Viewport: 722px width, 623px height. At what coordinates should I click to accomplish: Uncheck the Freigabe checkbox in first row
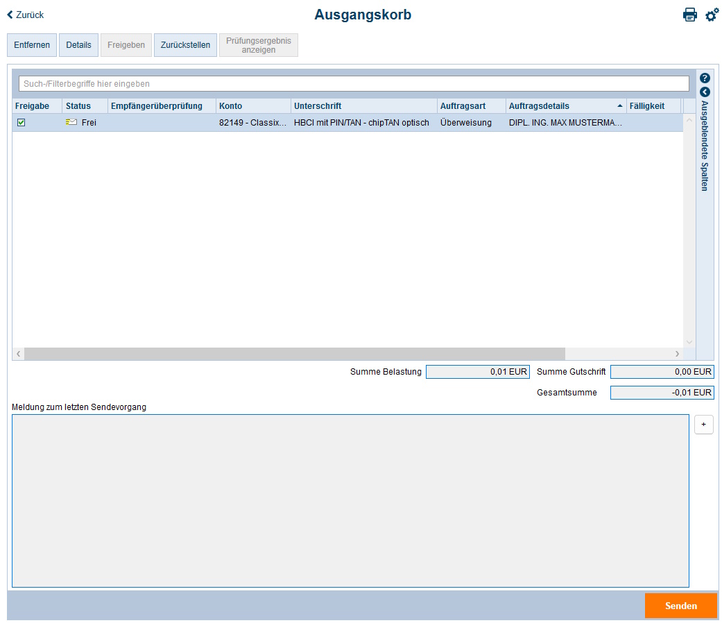21,122
